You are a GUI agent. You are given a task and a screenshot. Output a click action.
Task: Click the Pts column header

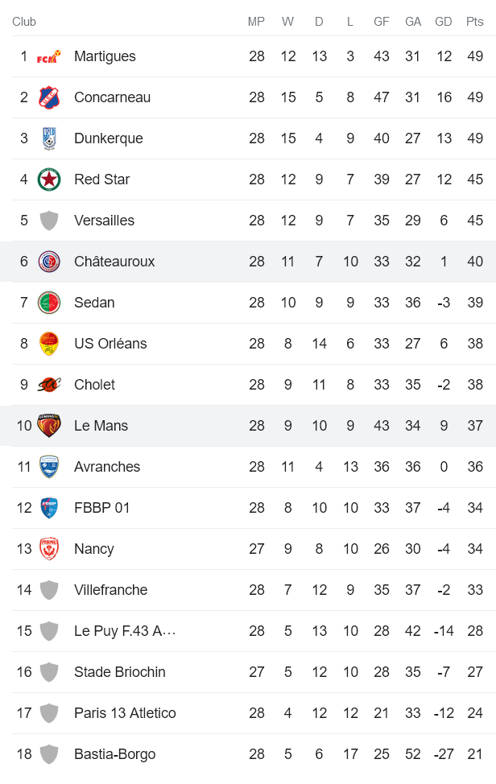pos(475,22)
